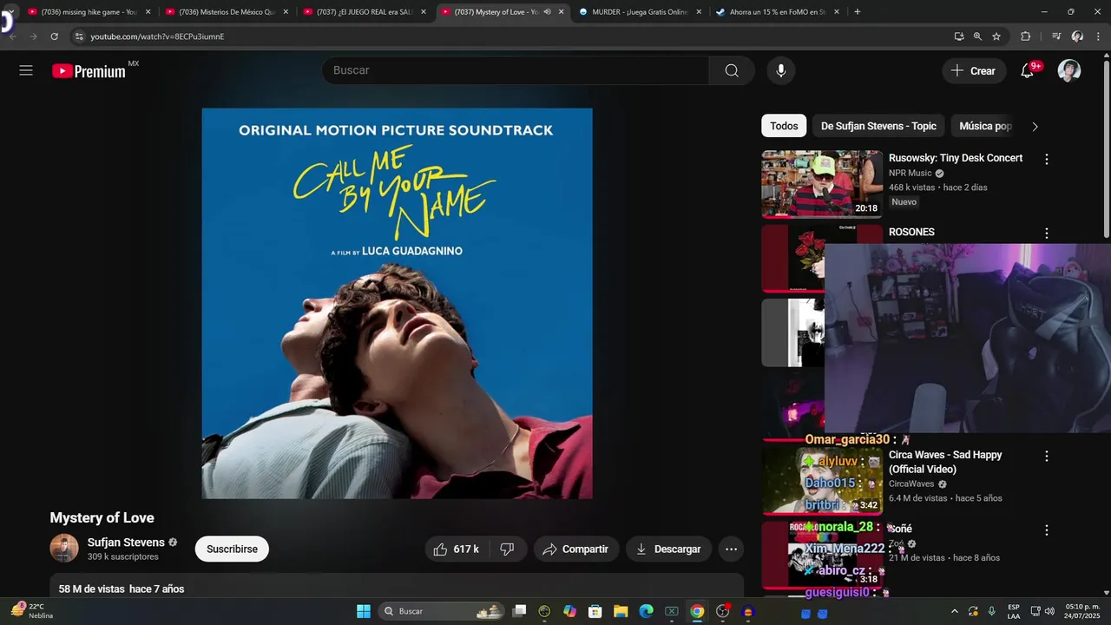The image size is (1111, 625).
Task: Open Rusowsky Tiny Desk thumbnail
Action: click(x=822, y=184)
